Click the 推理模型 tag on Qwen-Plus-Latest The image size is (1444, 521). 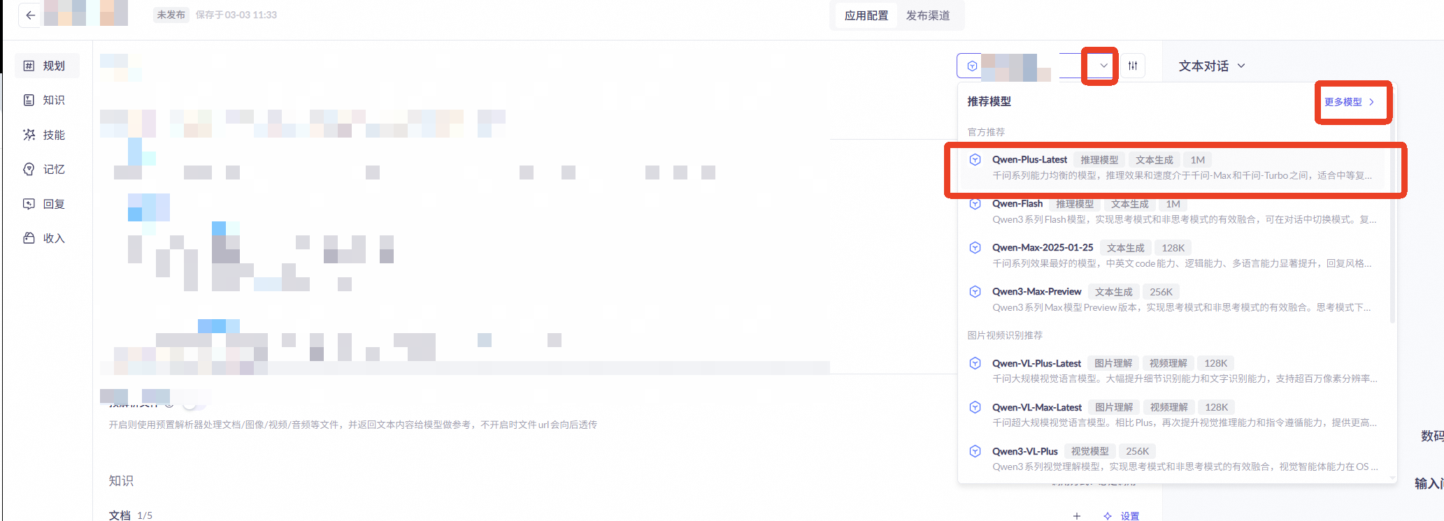point(1099,160)
